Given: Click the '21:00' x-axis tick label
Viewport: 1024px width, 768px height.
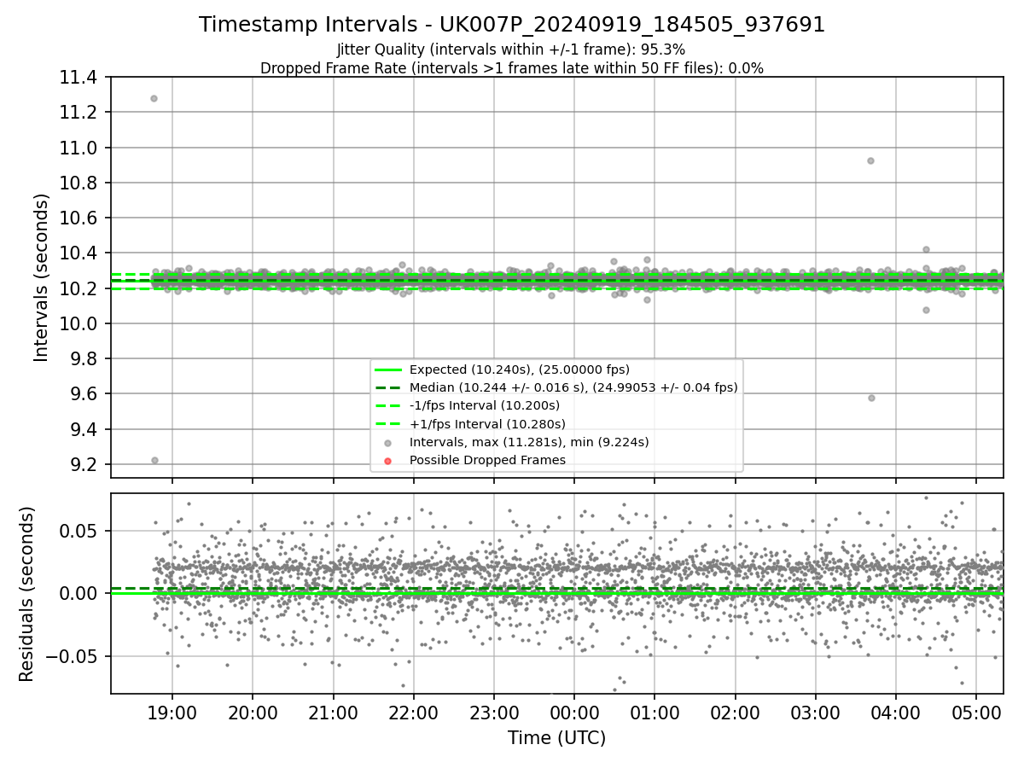Looking at the screenshot, I should click(333, 713).
